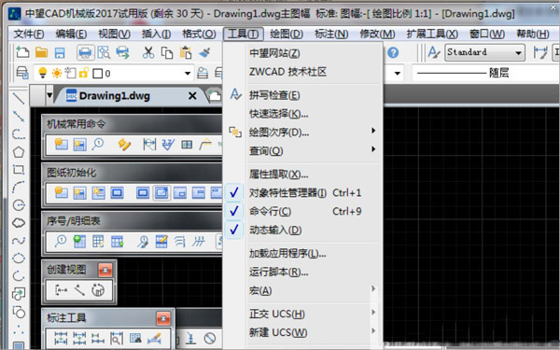
Task: Click the dimension style icon beside Standard
Action: coord(540,53)
